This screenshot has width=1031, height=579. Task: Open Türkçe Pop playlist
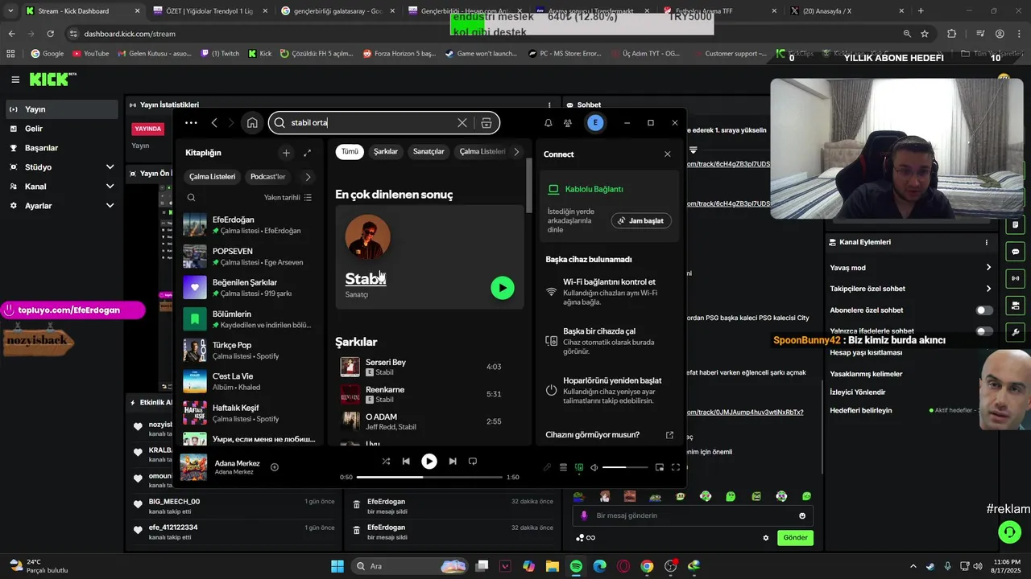[x=250, y=350]
